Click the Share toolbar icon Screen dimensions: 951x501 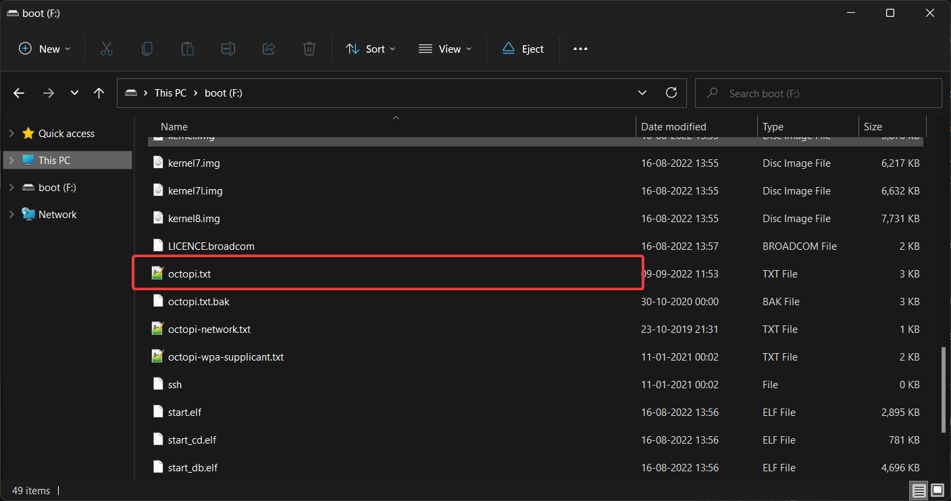point(268,49)
